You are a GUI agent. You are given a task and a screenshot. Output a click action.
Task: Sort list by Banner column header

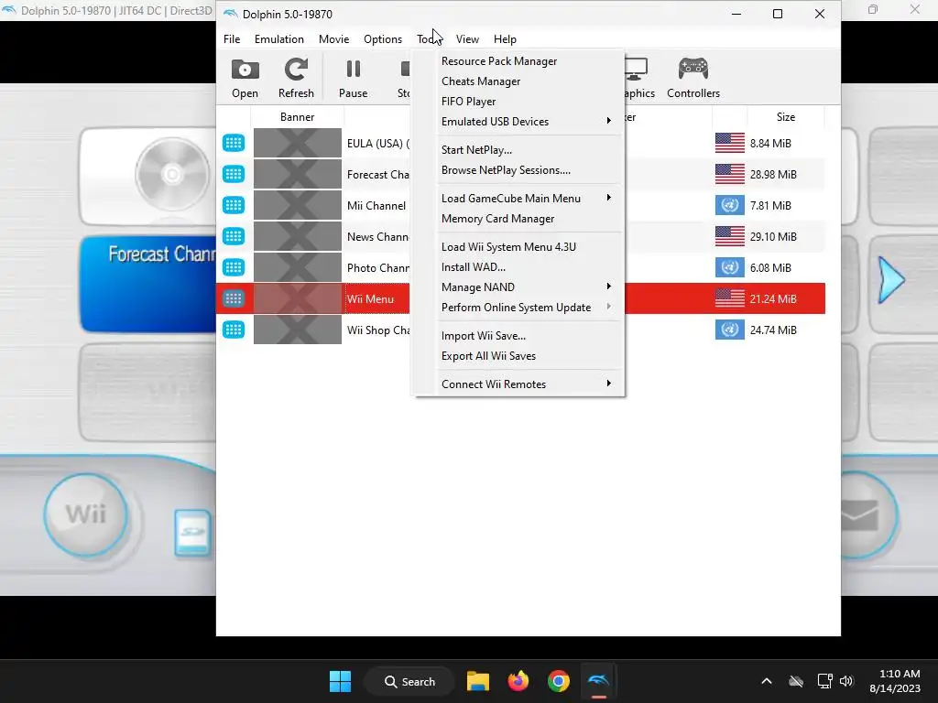tap(298, 117)
